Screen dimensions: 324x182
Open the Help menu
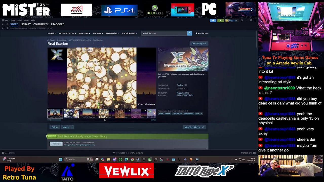(33, 20)
